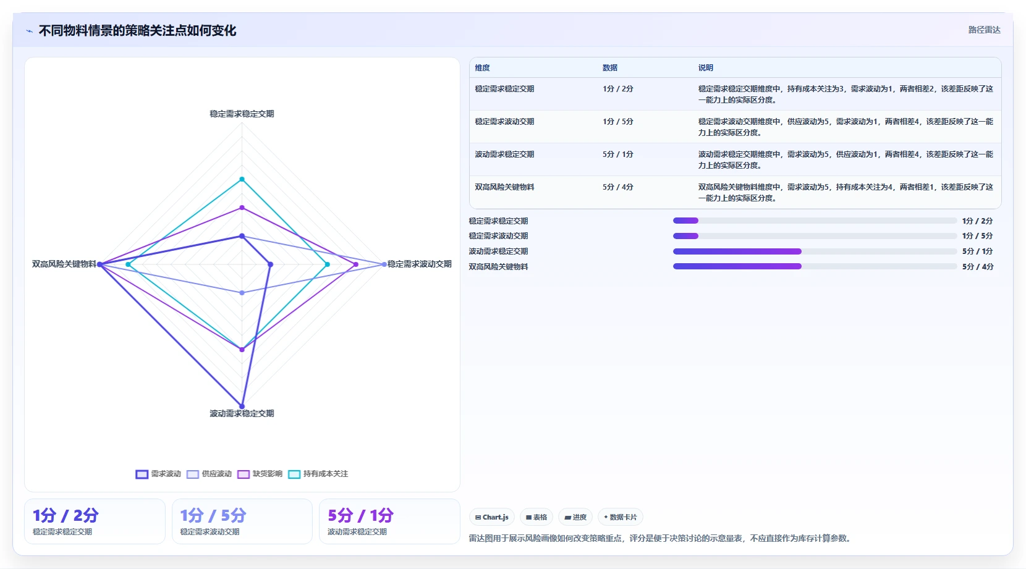This screenshot has height=569, width=1026.
Task: Click the 稳定需求波动交期 progress bar
Action: [815, 236]
